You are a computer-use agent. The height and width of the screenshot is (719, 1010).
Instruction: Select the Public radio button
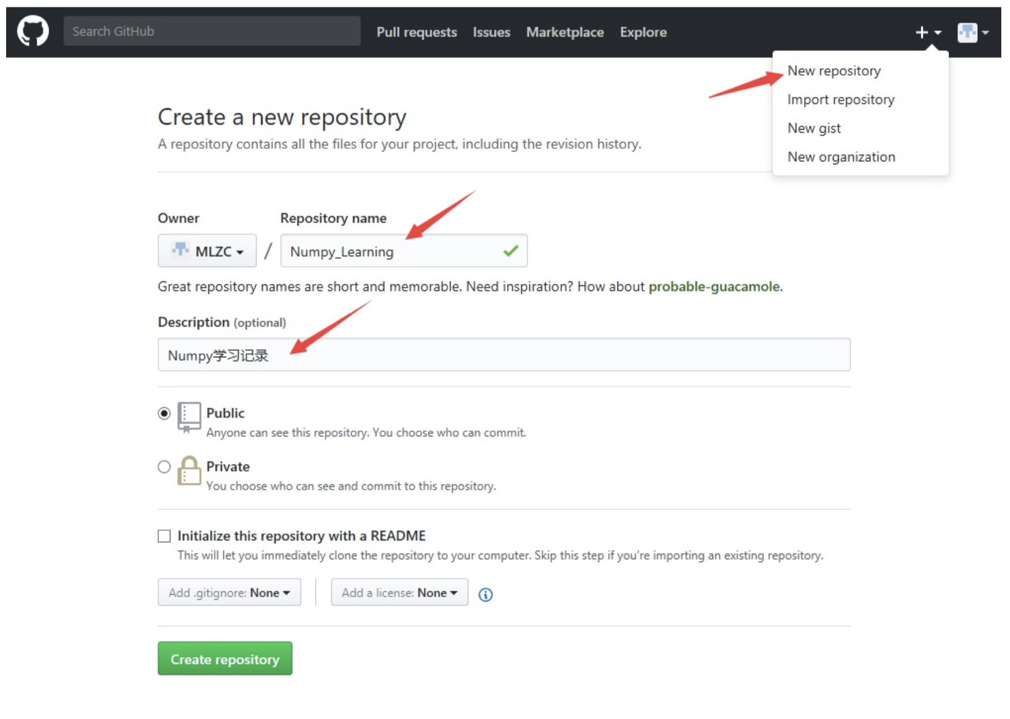coord(164,413)
